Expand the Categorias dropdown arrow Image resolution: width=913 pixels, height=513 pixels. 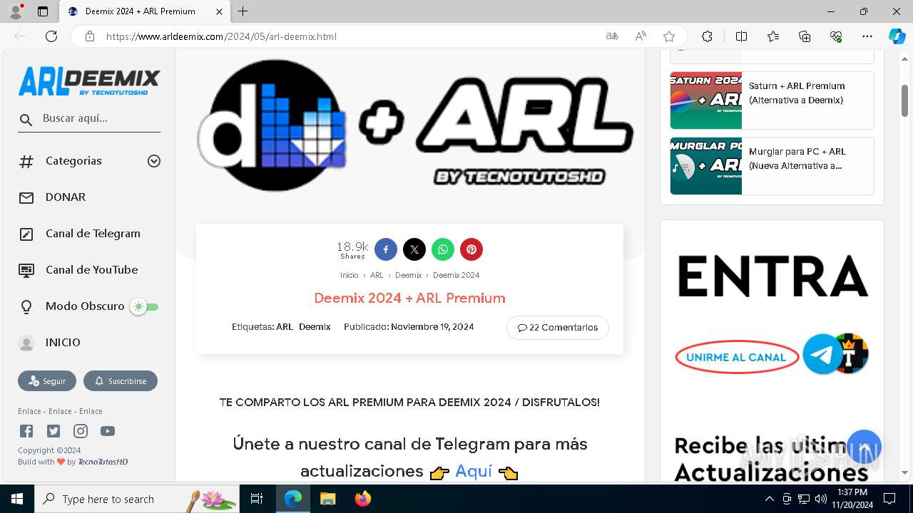click(154, 161)
